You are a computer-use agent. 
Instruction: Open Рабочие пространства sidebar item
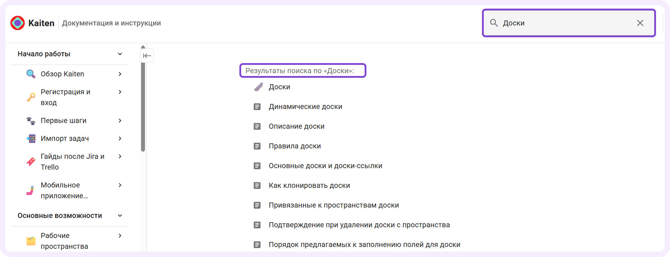click(64, 241)
